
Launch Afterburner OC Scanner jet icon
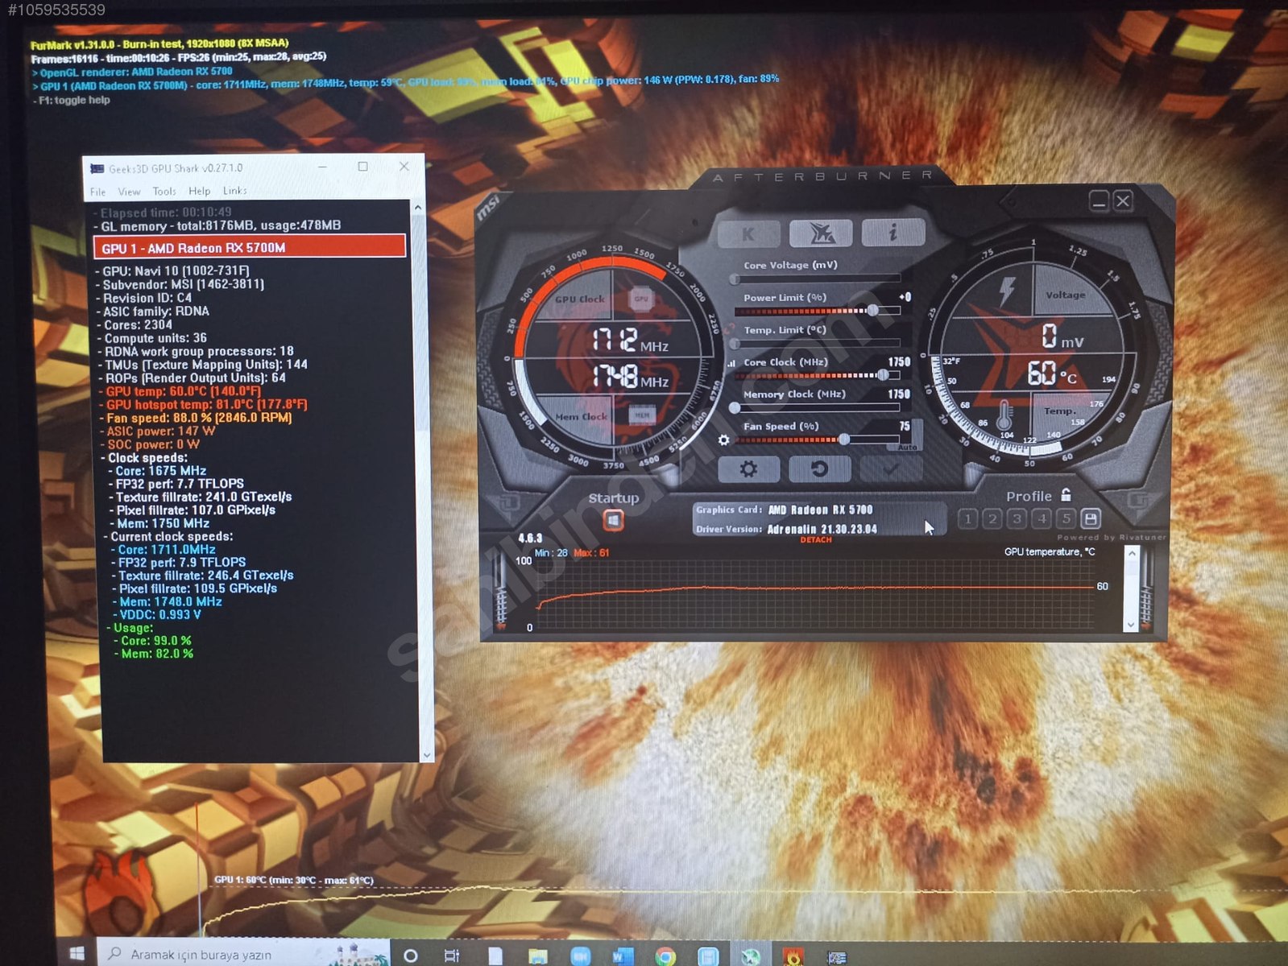coord(821,233)
